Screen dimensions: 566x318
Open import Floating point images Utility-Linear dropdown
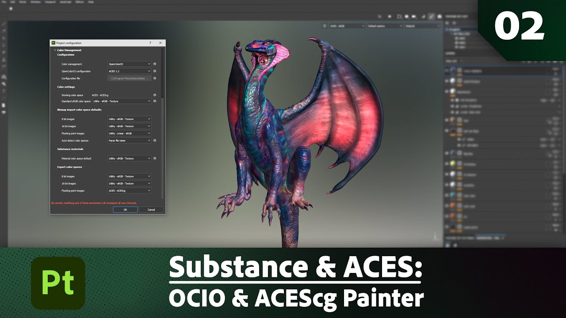pyautogui.click(x=129, y=133)
